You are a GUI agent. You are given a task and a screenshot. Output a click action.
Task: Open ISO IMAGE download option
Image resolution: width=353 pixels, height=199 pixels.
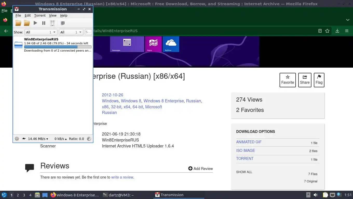click(246, 151)
